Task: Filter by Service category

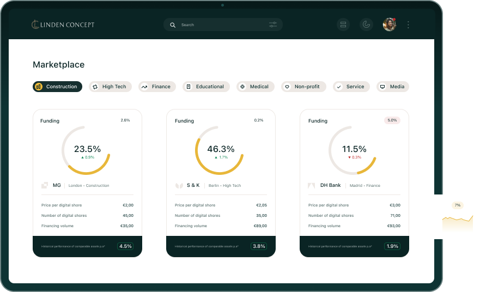Action: tap(351, 87)
